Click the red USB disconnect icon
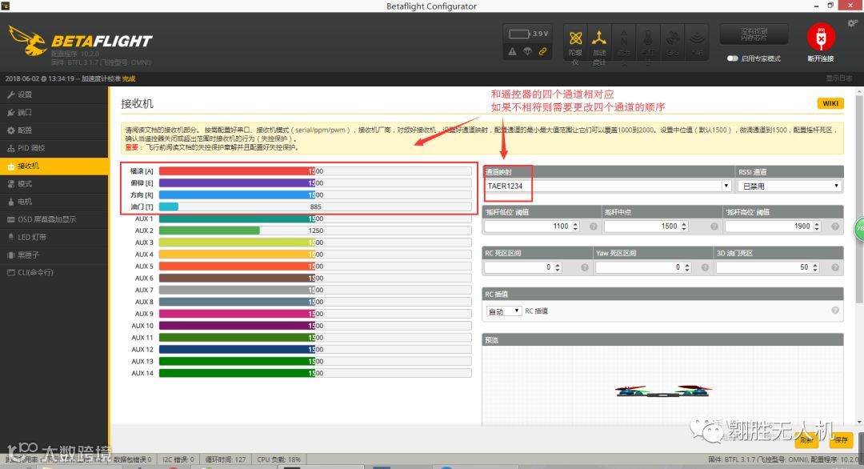 coord(821,37)
